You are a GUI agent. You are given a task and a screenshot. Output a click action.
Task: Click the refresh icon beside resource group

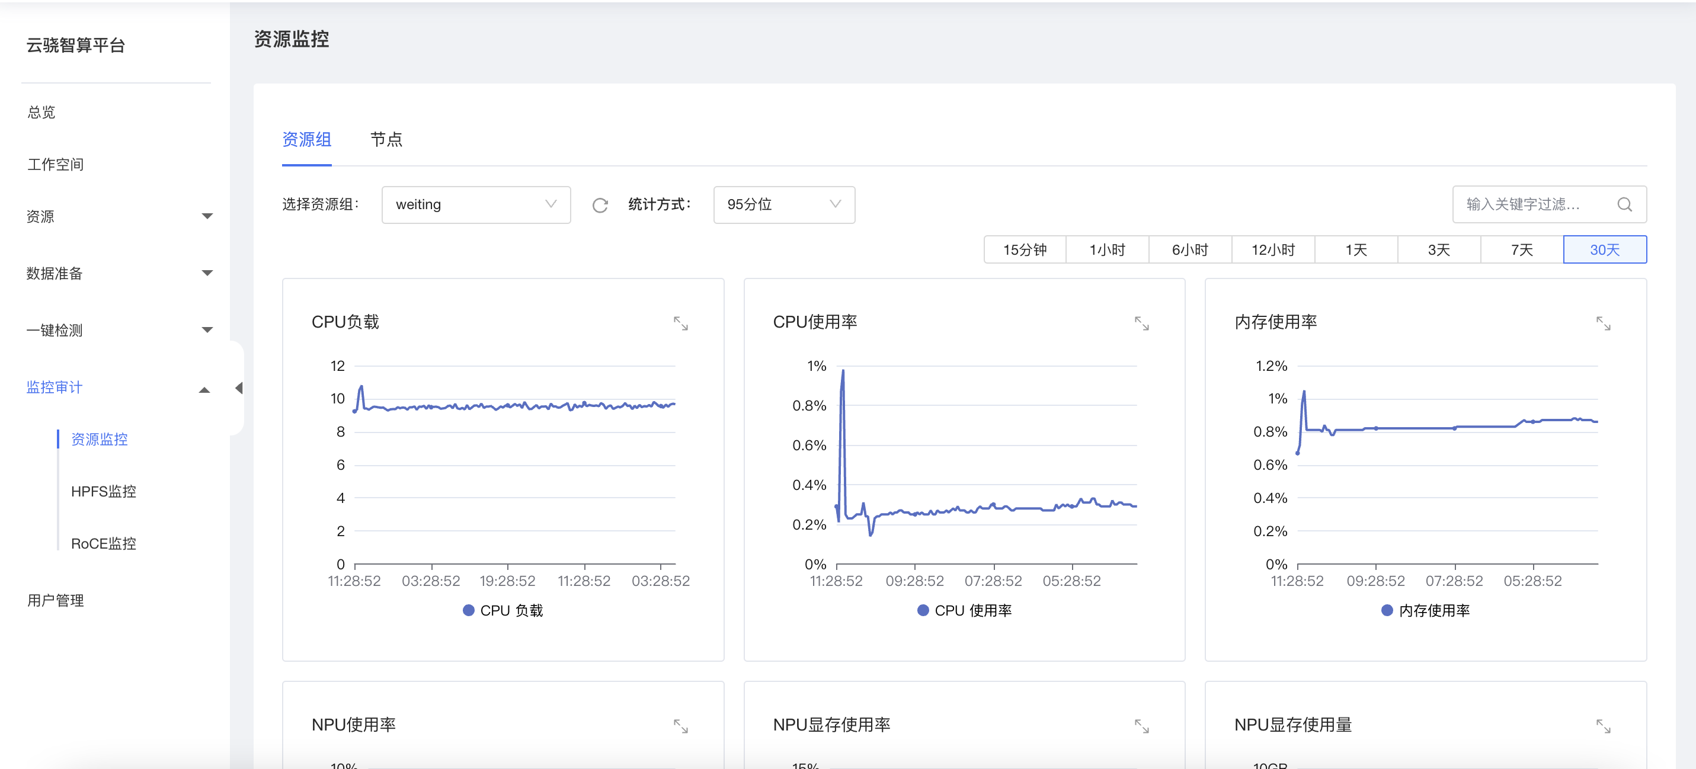600,206
